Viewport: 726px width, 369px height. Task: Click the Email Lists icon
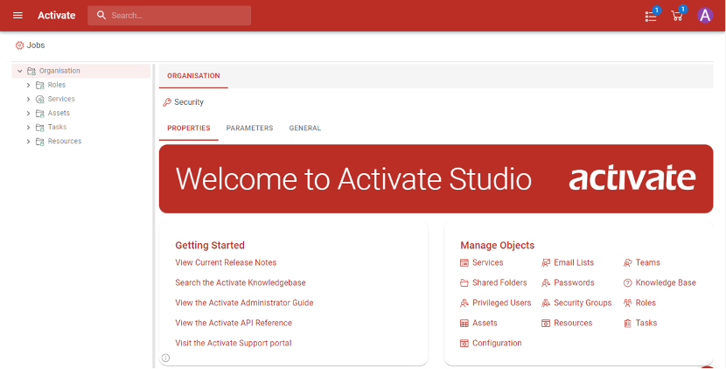(546, 263)
